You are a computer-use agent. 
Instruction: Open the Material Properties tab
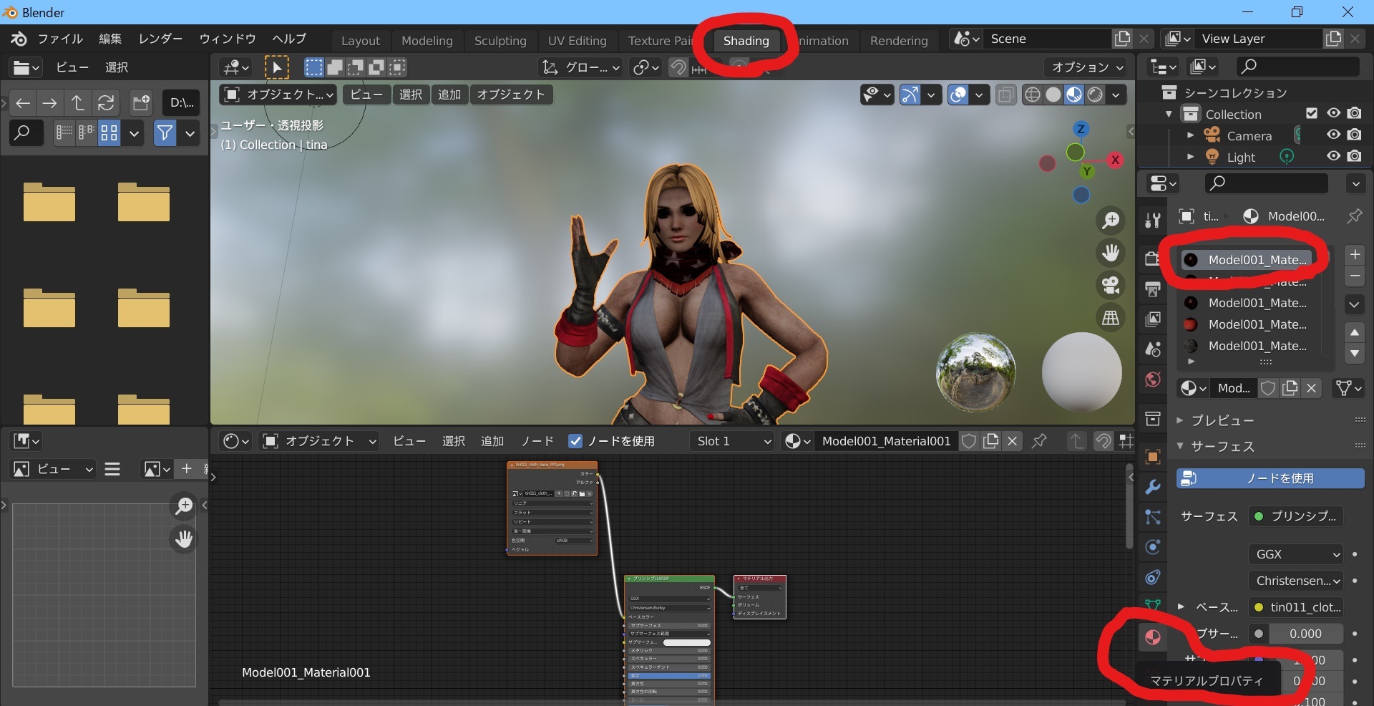[x=1152, y=637]
